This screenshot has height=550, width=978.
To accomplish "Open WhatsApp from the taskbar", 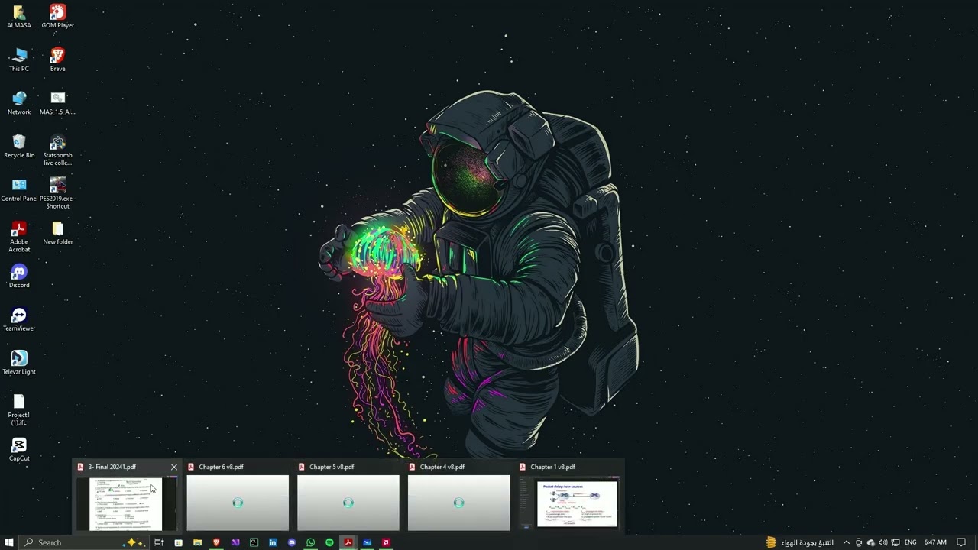I will pyautogui.click(x=310, y=542).
